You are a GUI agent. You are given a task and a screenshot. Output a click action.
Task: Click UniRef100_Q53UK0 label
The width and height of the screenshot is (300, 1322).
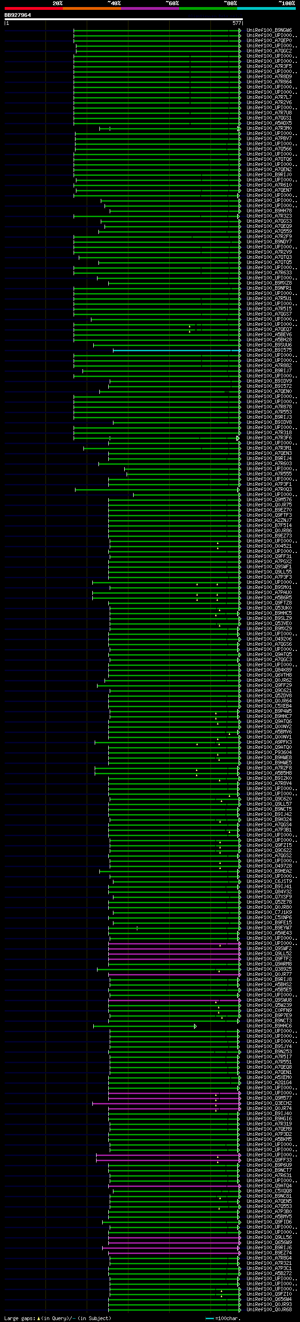click(x=269, y=608)
